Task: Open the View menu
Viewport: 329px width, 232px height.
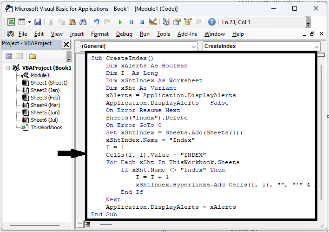Action: tap(57, 34)
